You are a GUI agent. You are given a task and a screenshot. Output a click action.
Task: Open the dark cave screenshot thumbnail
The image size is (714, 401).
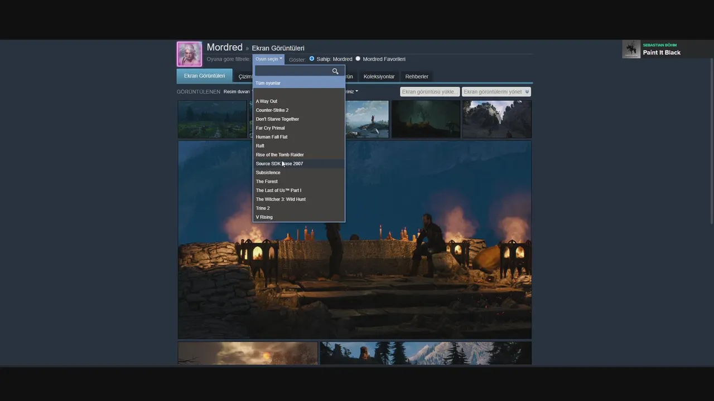pyautogui.click(x=426, y=119)
